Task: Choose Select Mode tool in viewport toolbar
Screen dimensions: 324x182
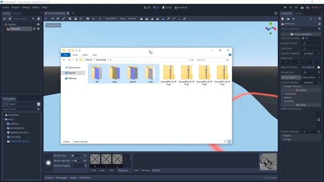Action: pos(46,19)
